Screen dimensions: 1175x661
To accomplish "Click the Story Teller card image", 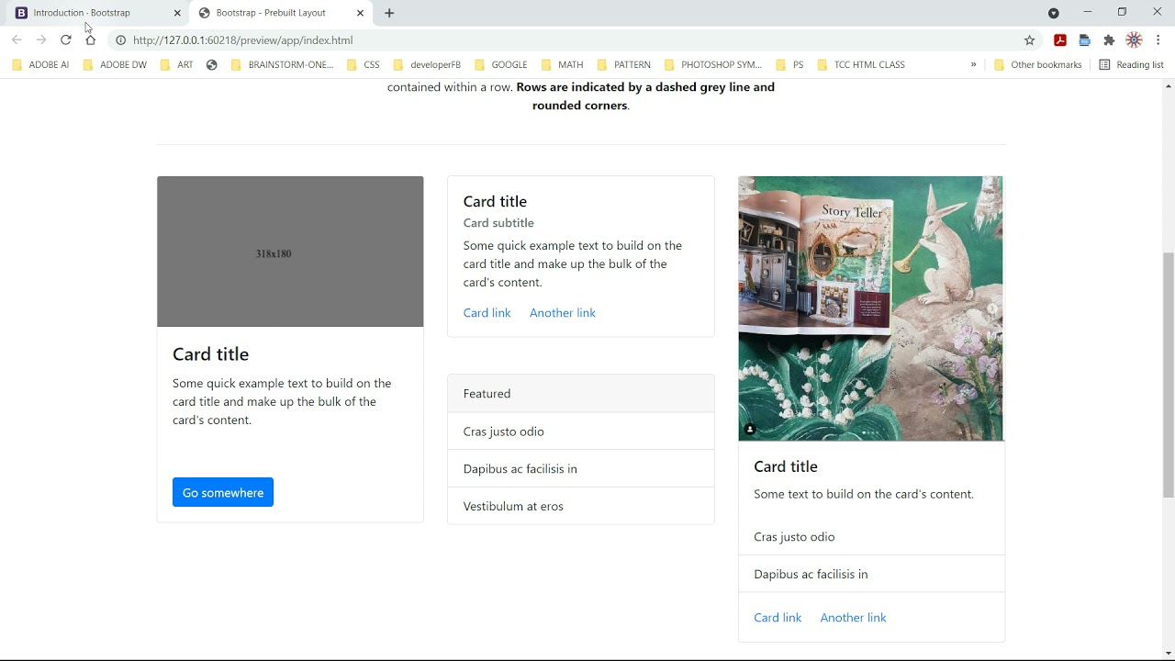I will click(x=870, y=308).
